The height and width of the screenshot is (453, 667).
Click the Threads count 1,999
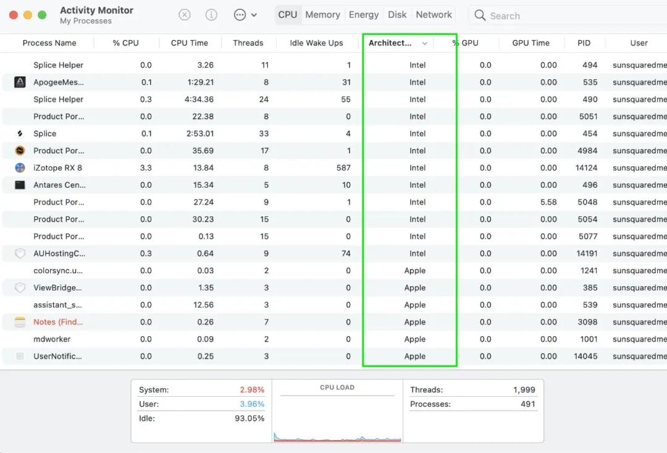point(524,389)
